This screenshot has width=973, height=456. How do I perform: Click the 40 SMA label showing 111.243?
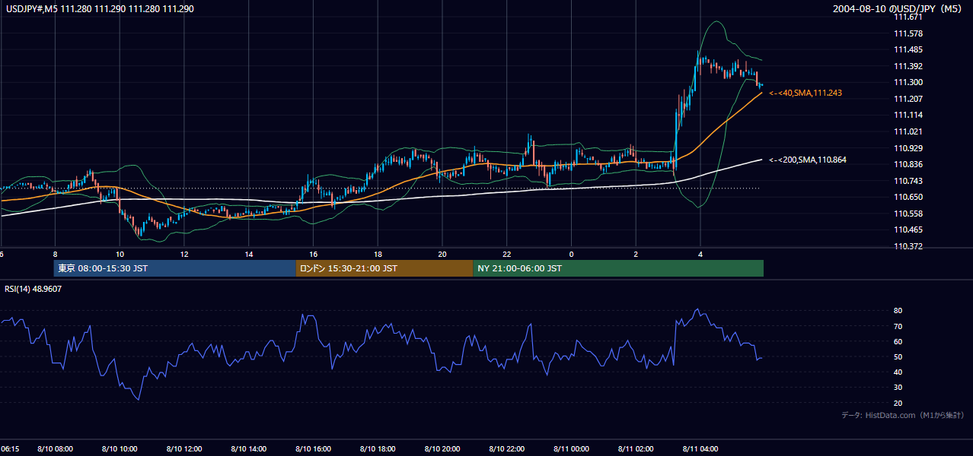(805, 93)
